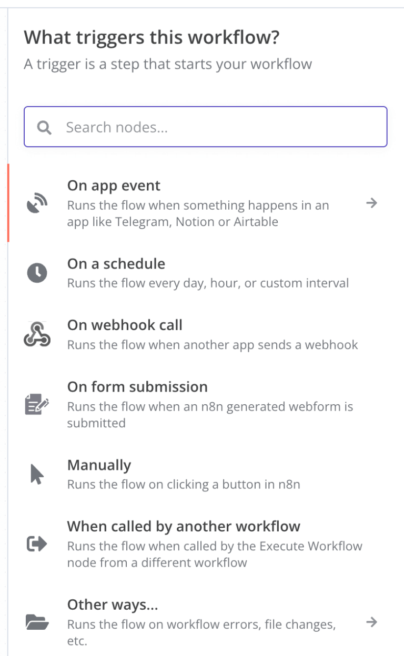The height and width of the screenshot is (656, 404).
Task: Choose the "On a schedule" trigger
Action: (116, 263)
